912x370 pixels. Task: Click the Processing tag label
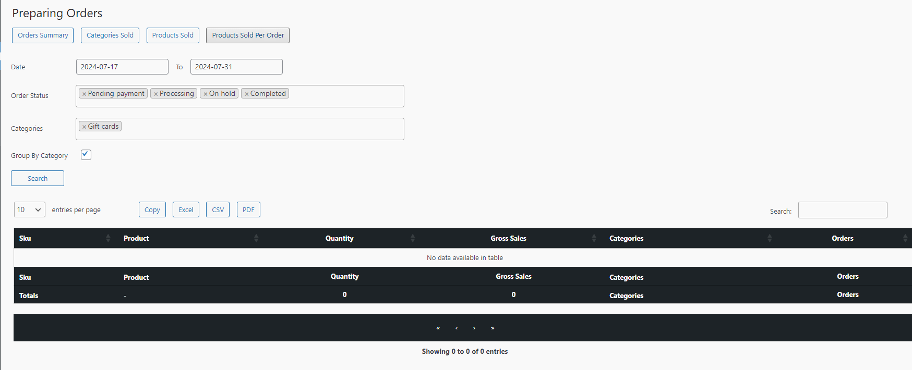177,94
